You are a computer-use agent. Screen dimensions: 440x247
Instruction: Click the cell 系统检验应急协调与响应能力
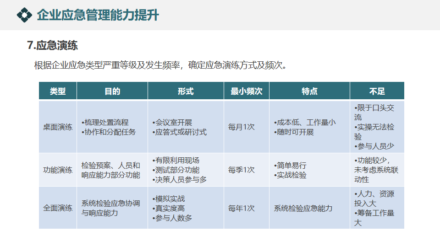[112, 208]
